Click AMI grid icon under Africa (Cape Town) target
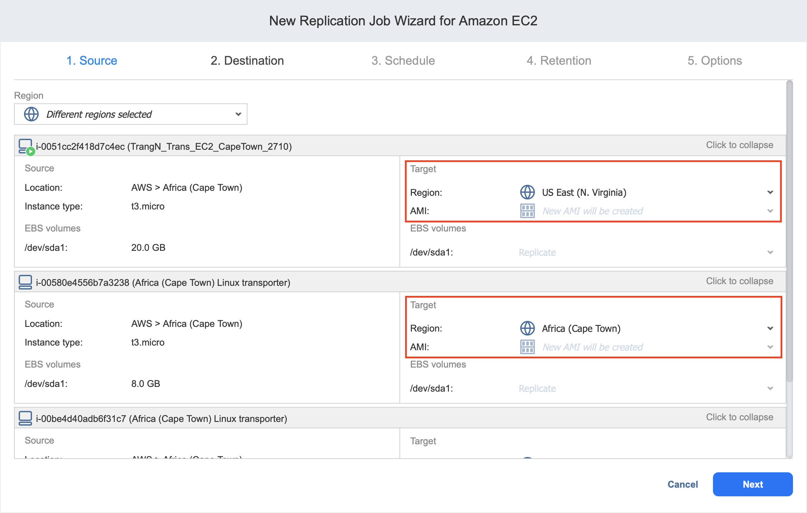807x513 pixels. coord(527,347)
